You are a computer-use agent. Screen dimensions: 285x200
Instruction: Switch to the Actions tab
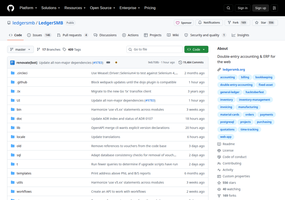click(x=130, y=35)
